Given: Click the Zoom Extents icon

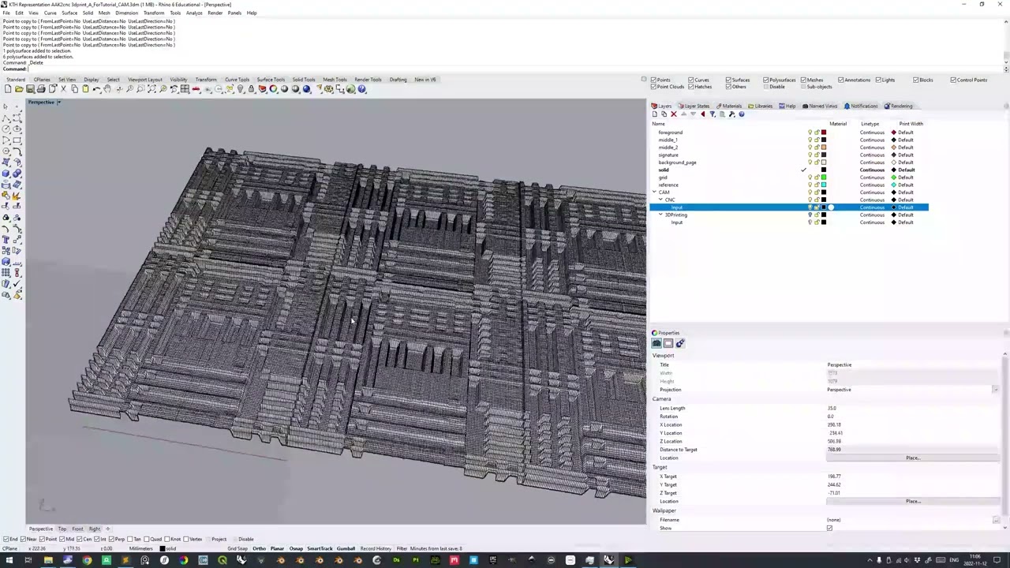Looking at the screenshot, I should click(x=151, y=88).
